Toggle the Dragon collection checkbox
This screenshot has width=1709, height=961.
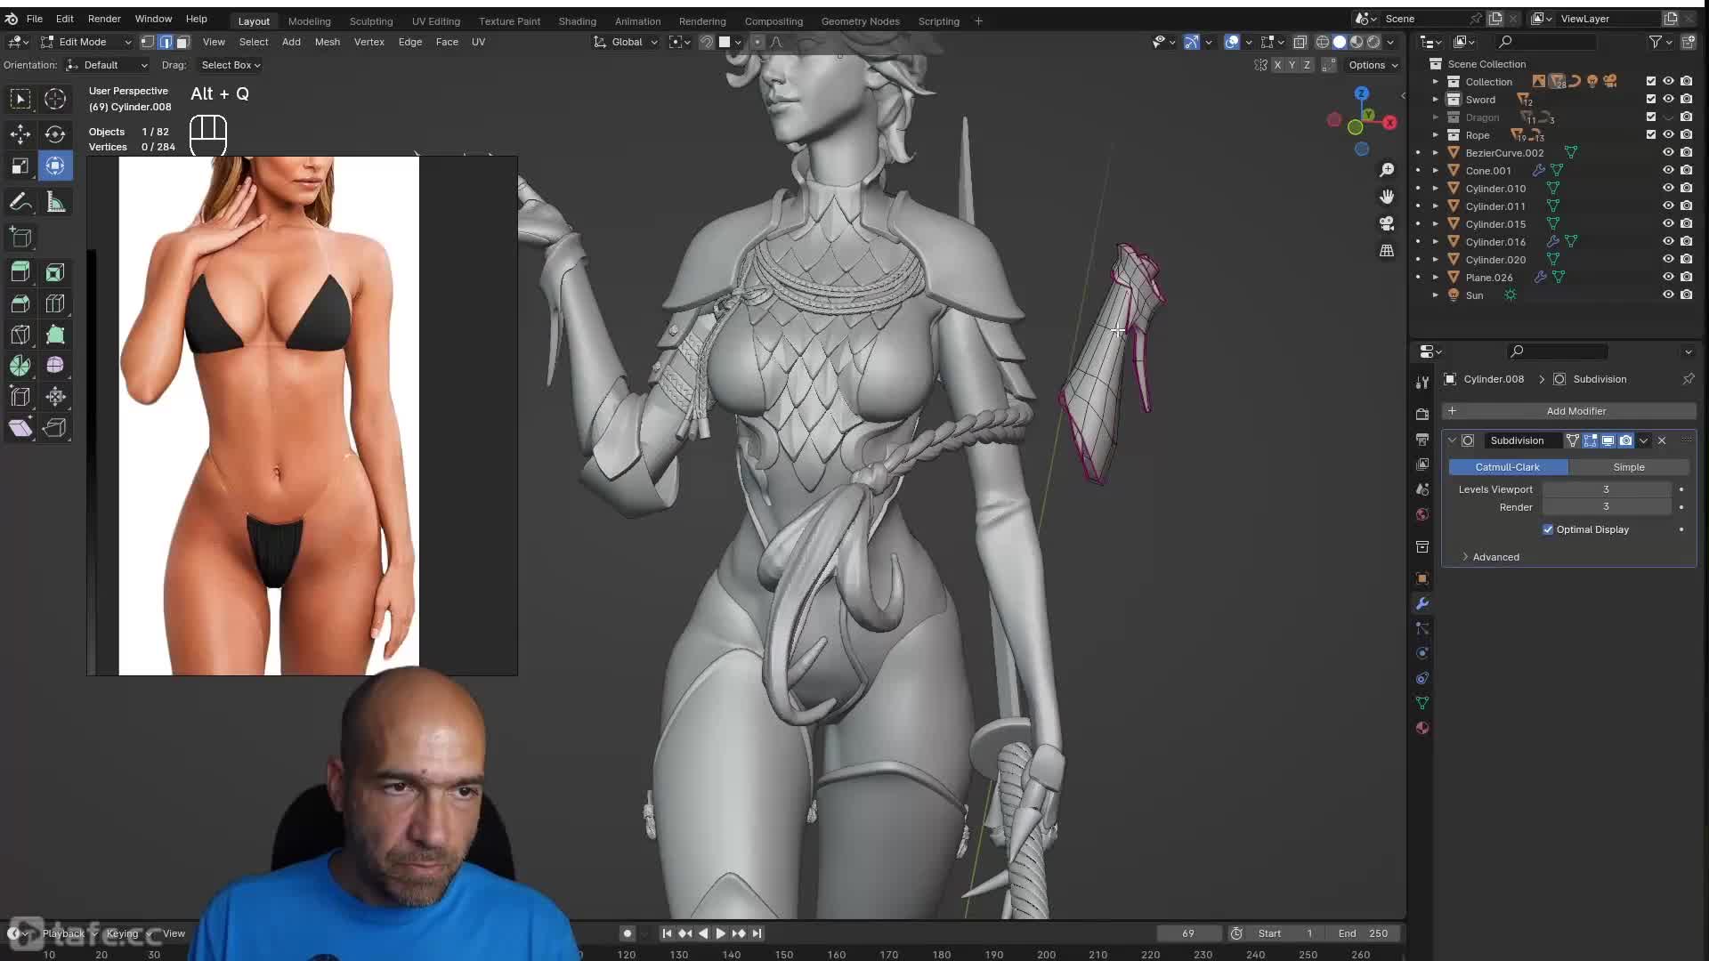[x=1651, y=117]
